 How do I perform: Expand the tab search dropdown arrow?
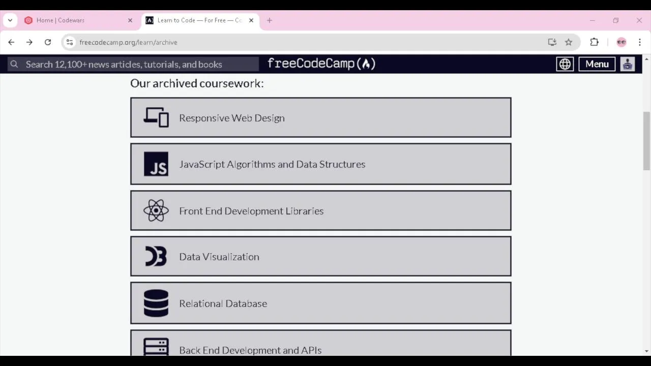(x=10, y=20)
